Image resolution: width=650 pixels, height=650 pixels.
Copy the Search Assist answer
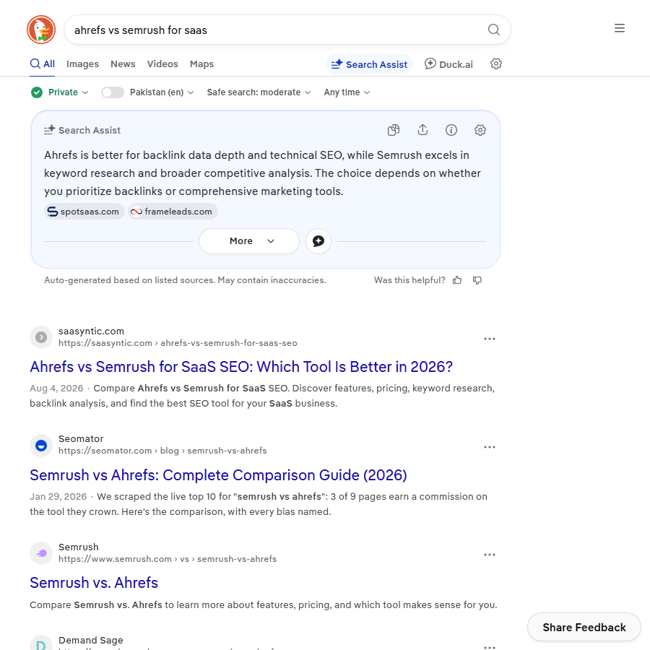coord(394,130)
